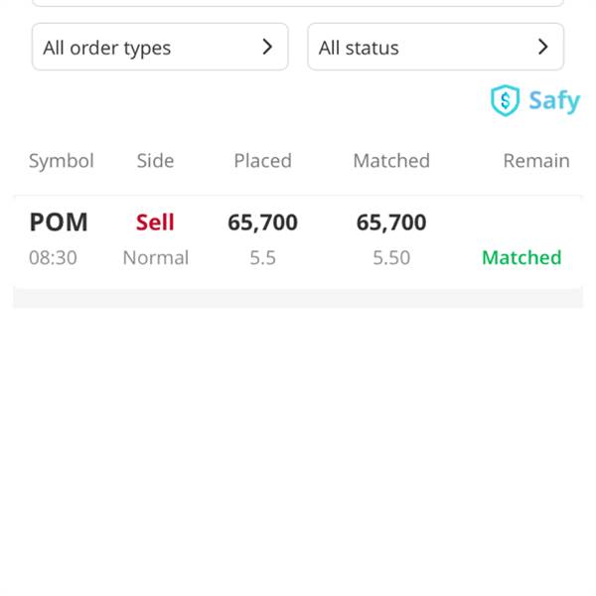The width and height of the screenshot is (596, 596).
Task: Click the red Sell side label
Action: [x=155, y=223]
